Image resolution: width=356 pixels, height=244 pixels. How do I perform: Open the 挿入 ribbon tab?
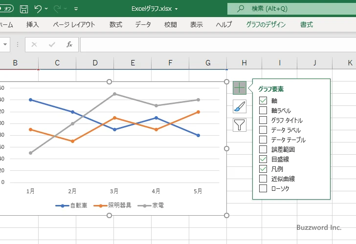point(32,24)
